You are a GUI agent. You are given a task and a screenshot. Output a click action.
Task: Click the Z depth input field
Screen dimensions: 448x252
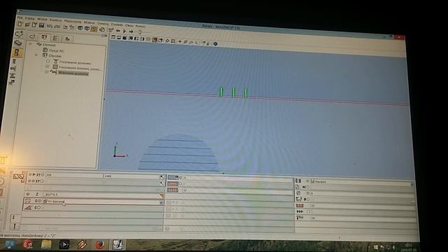click(101, 195)
